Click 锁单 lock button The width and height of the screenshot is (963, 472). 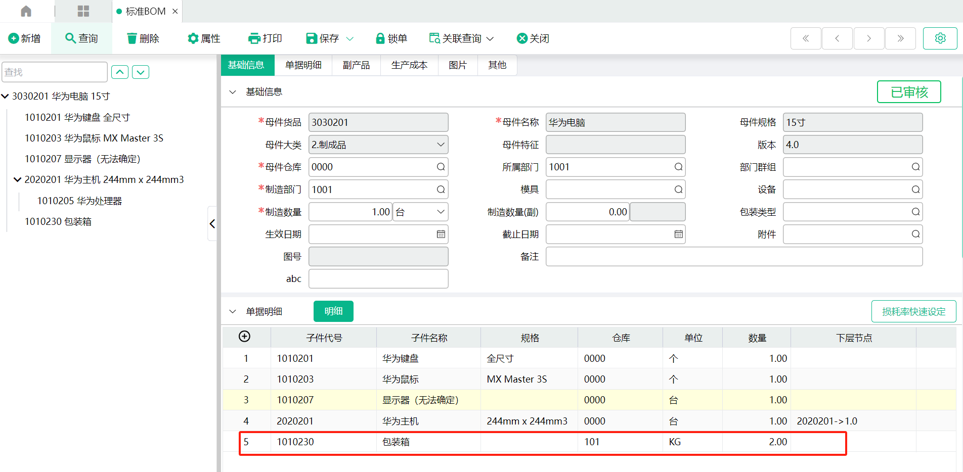(391, 38)
